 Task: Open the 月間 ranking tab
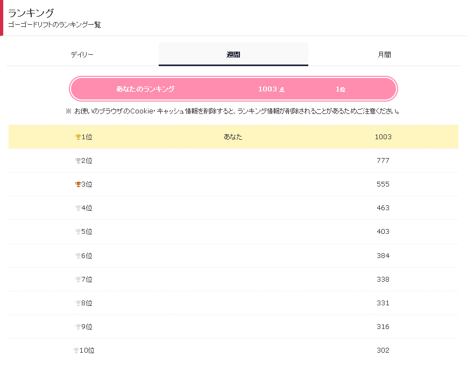[x=384, y=54]
